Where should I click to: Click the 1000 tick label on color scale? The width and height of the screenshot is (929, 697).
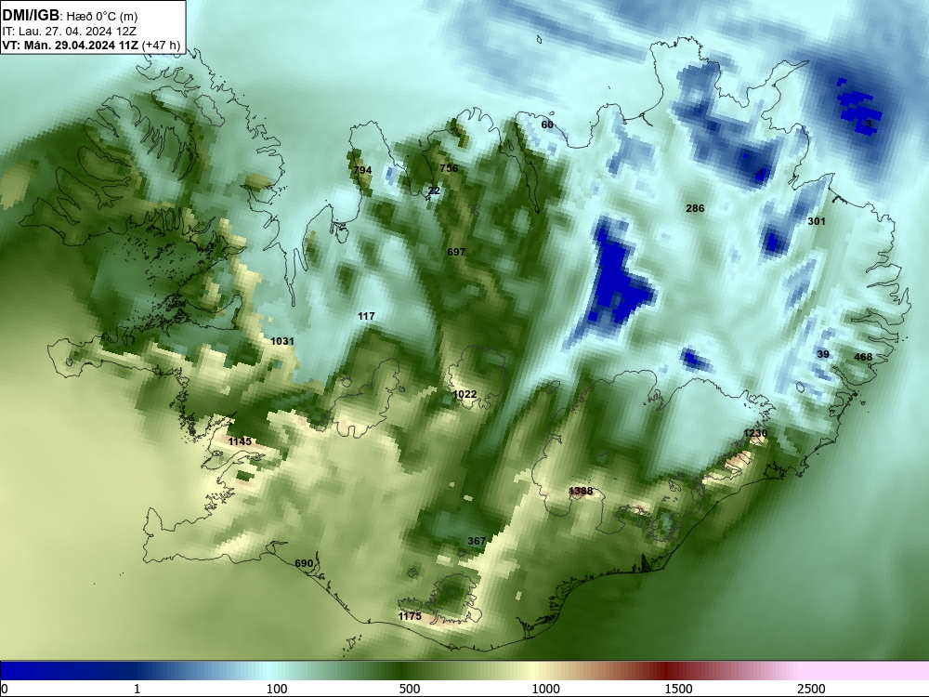click(545, 689)
